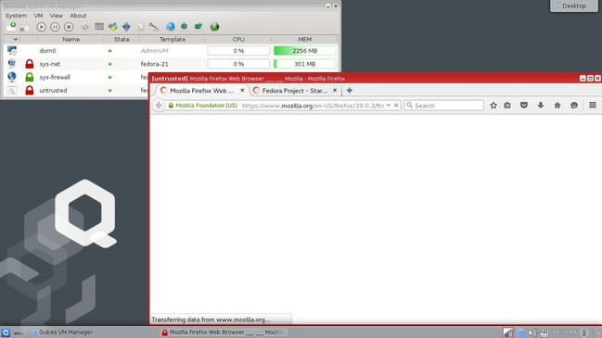The height and width of the screenshot is (338, 602).
Task: Click the dark green globe toolbar icon
Action: [214, 27]
